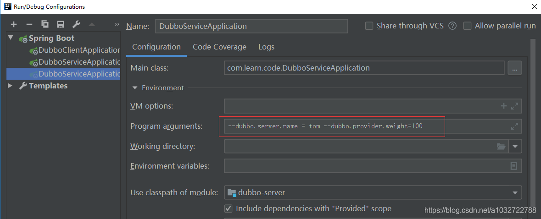Show more toolbar actions chevron
Image resolution: width=541 pixels, height=219 pixels.
(x=117, y=24)
